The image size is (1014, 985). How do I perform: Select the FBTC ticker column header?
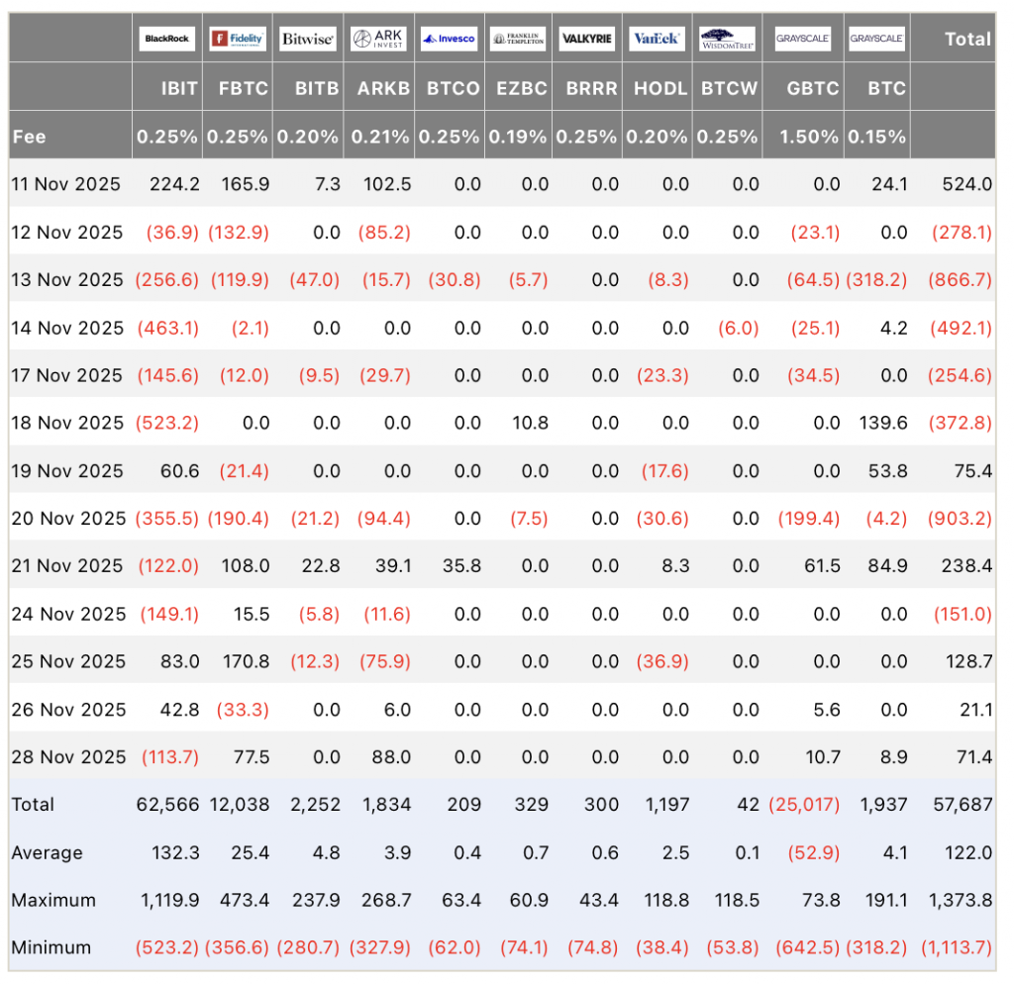pos(243,88)
